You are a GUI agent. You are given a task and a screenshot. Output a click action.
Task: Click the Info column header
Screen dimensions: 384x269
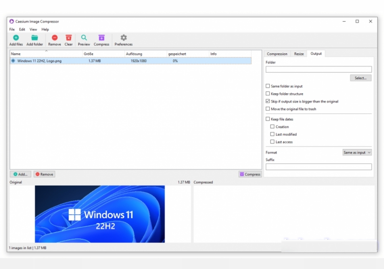click(x=230, y=54)
